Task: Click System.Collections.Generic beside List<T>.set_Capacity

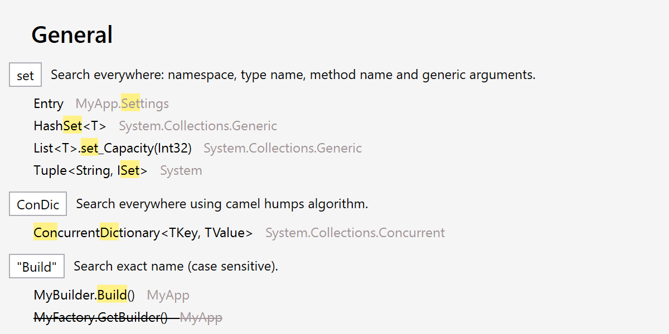Action: coord(283,148)
